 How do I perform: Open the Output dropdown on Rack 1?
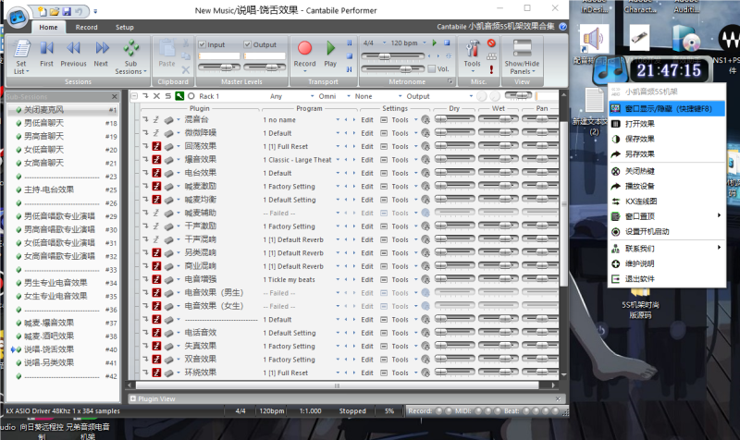(471, 96)
